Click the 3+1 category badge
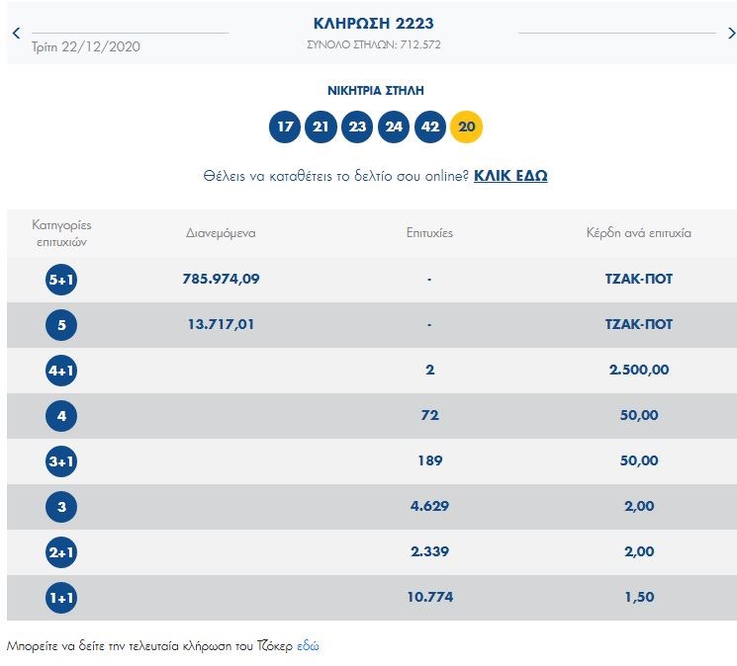Image resolution: width=737 pixels, height=666 pixels. click(x=61, y=461)
